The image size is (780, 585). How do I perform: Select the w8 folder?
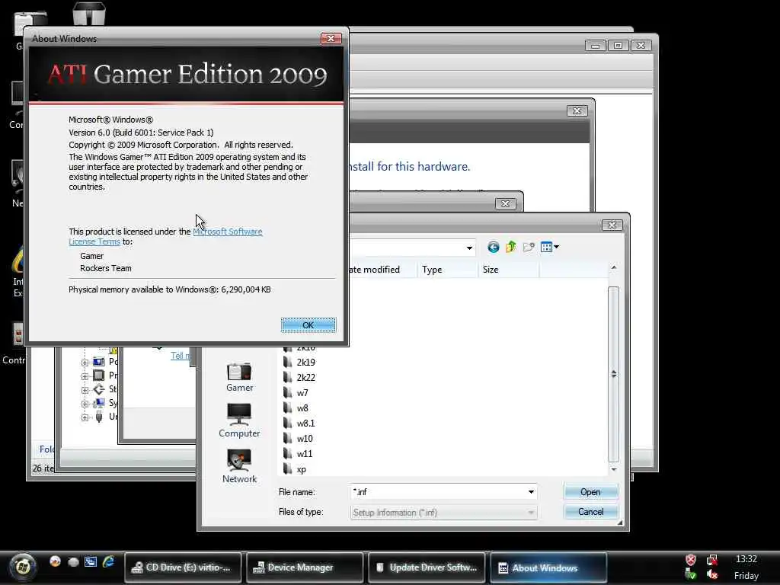click(x=302, y=408)
